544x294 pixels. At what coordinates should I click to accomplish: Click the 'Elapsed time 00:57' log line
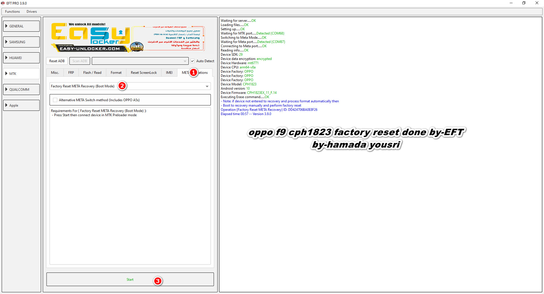[x=246, y=114]
